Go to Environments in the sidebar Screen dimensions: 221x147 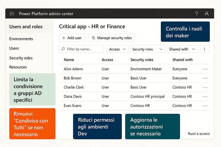pyautogui.click(x=21, y=39)
